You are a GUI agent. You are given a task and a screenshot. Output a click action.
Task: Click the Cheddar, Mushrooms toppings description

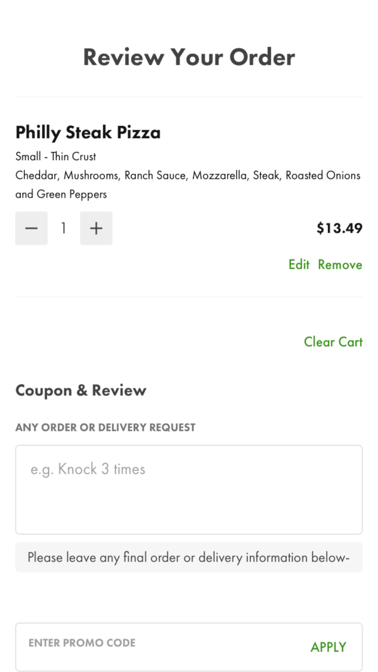pos(188,184)
